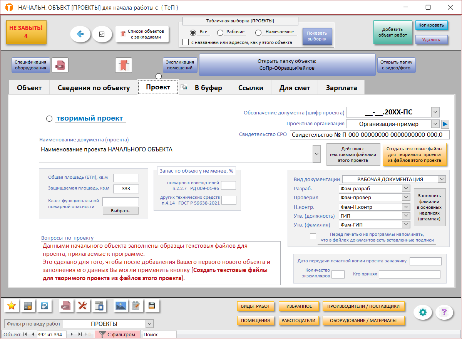
Task: Open the notepad with pencil icon
Action: pyautogui.click(x=136, y=306)
